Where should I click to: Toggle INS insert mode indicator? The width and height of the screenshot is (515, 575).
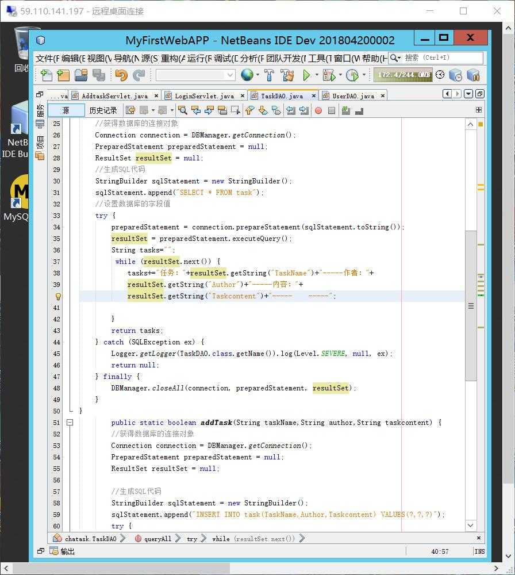point(479,551)
